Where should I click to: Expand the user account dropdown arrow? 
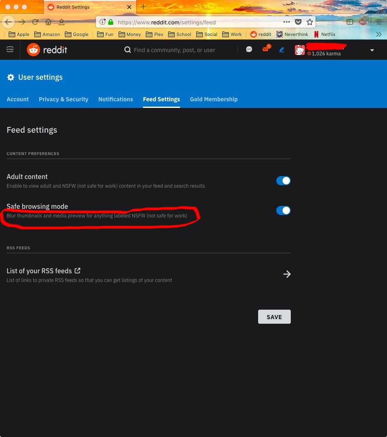[x=372, y=50]
